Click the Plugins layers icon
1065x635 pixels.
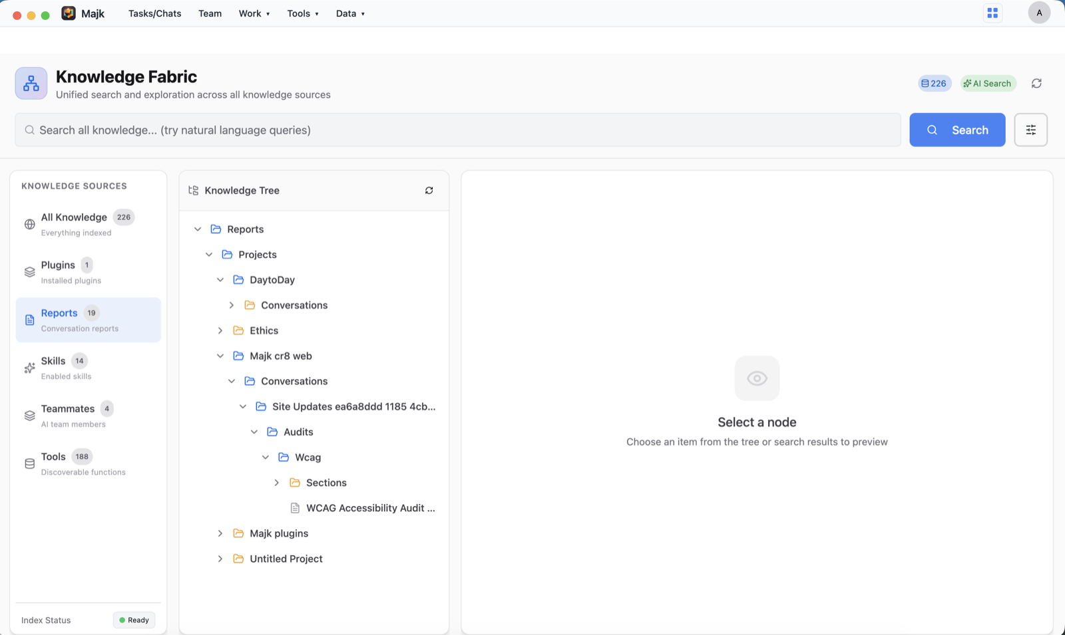pyautogui.click(x=29, y=272)
